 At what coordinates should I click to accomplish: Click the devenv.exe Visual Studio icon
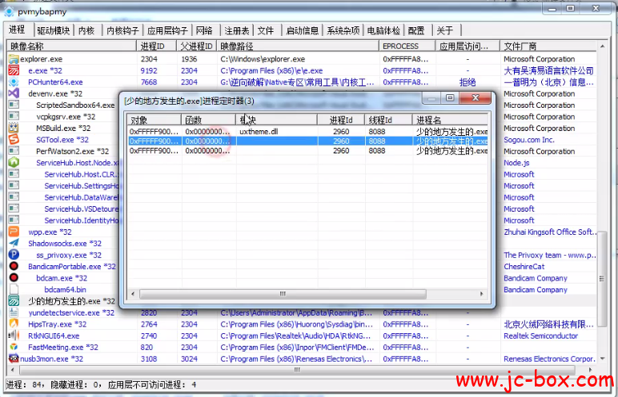click(14, 93)
